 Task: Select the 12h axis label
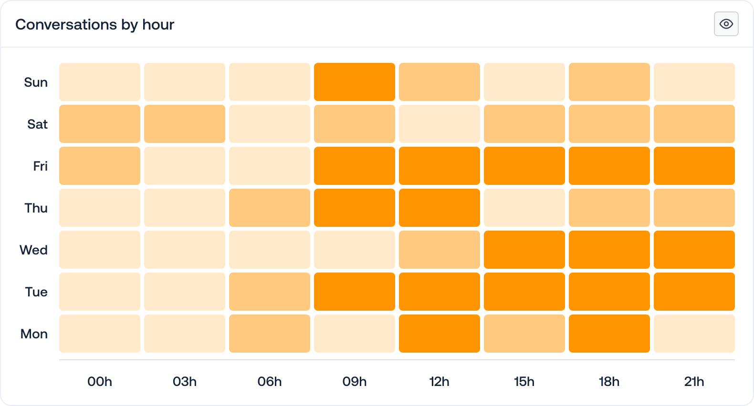pyautogui.click(x=439, y=381)
